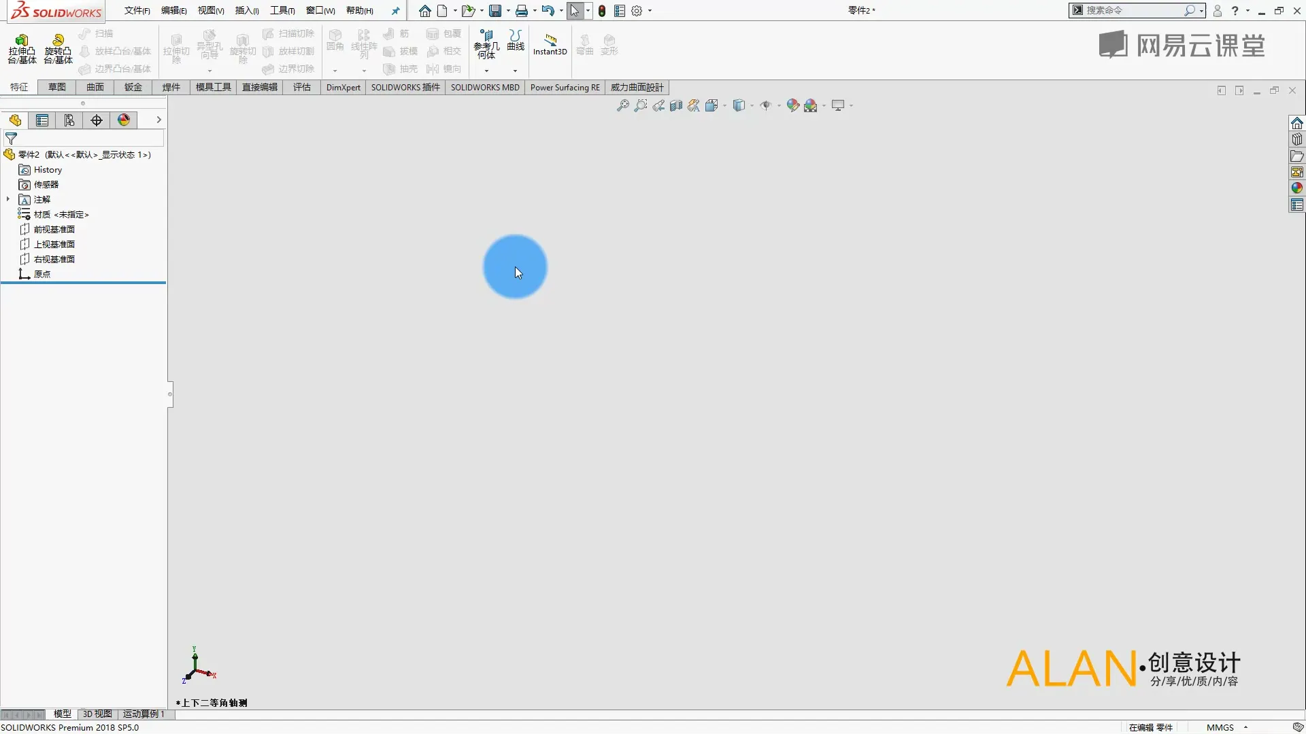This screenshot has width=1306, height=734.
Task: Click the Edit Appearance icon in view toolbar
Action: click(x=792, y=105)
